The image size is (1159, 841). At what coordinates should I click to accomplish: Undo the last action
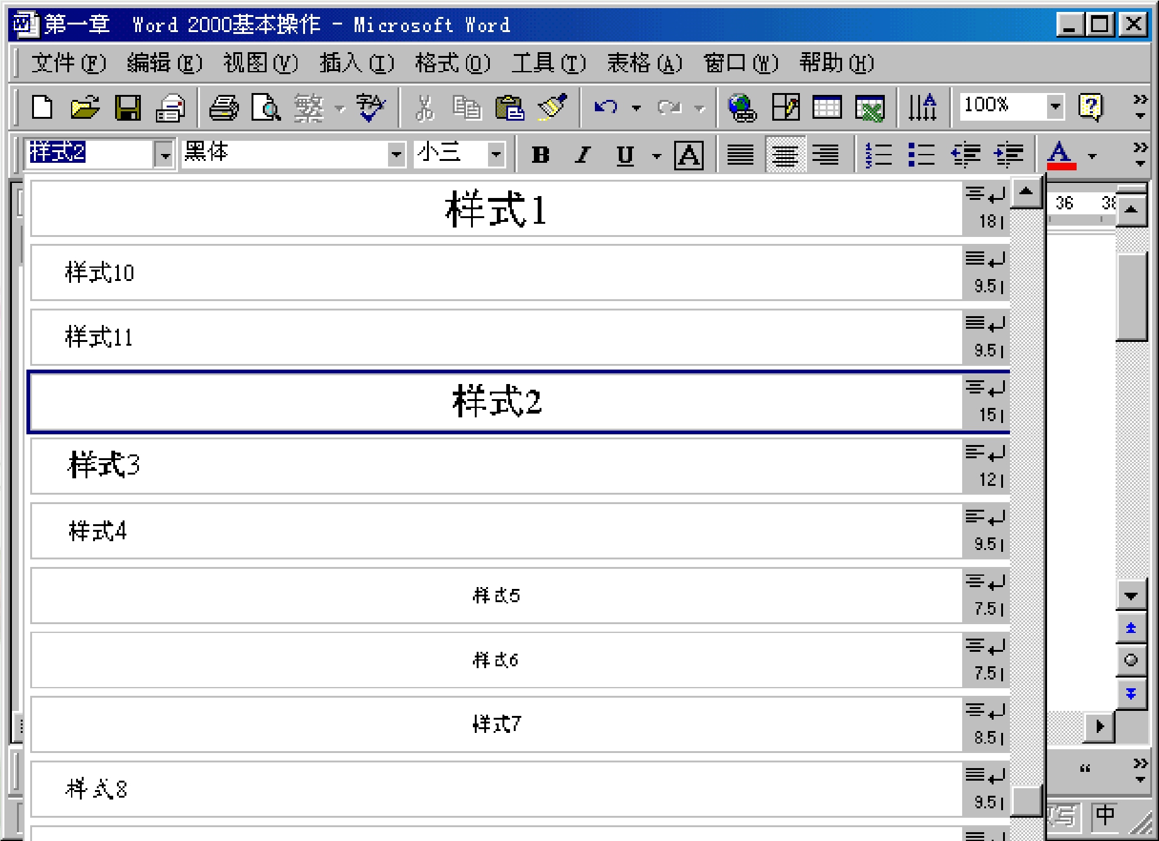pyautogui.click(x=606, y=107)
